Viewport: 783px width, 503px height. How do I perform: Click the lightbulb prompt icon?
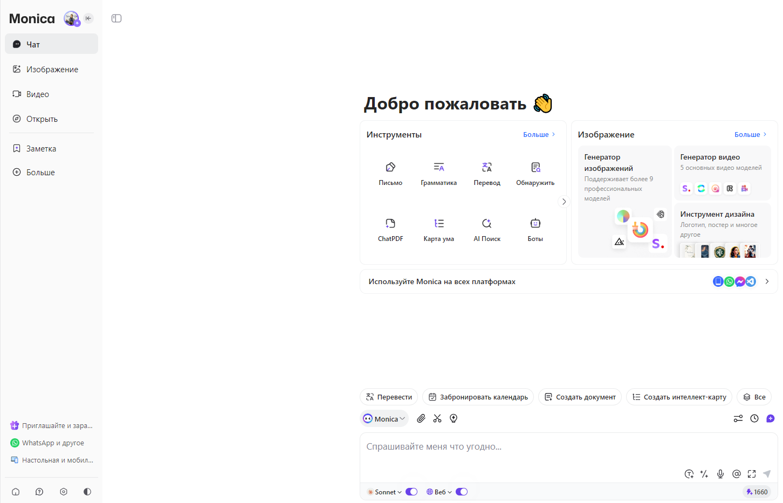pos(454,418)
